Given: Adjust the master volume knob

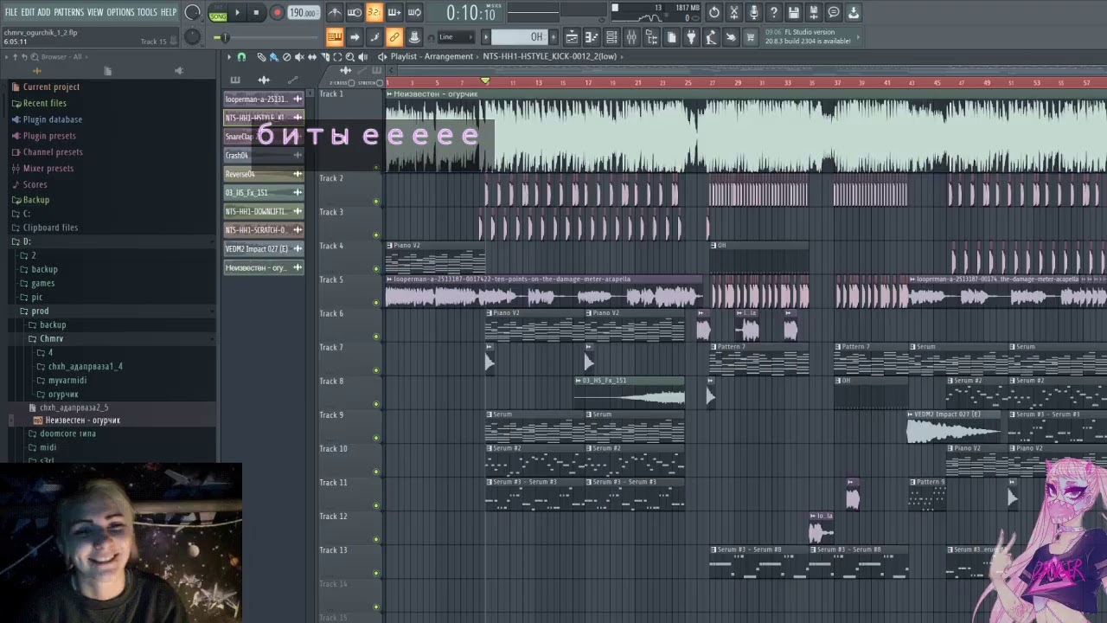Looking at the screenshot, I should click(x=193, y=13).
